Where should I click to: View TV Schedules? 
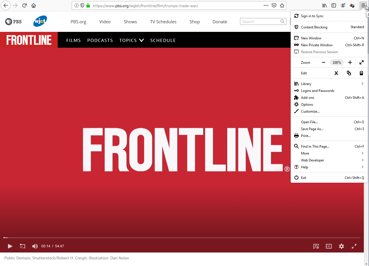coord(163,22)
